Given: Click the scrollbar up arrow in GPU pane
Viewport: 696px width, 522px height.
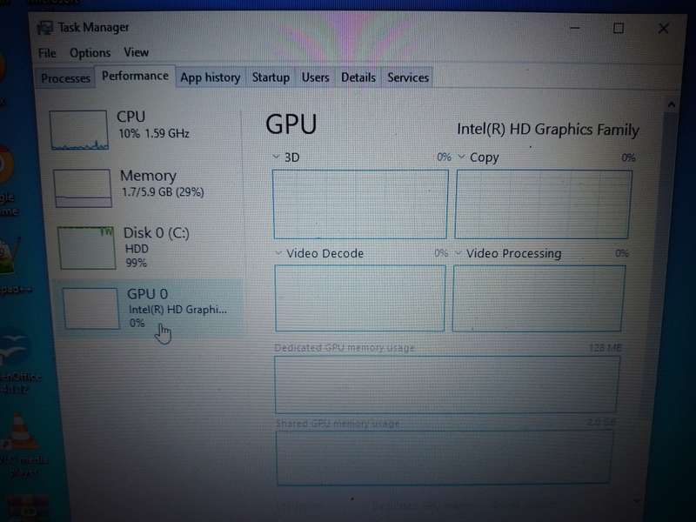Looking at the screenshot, I should [x=671, y=104].
